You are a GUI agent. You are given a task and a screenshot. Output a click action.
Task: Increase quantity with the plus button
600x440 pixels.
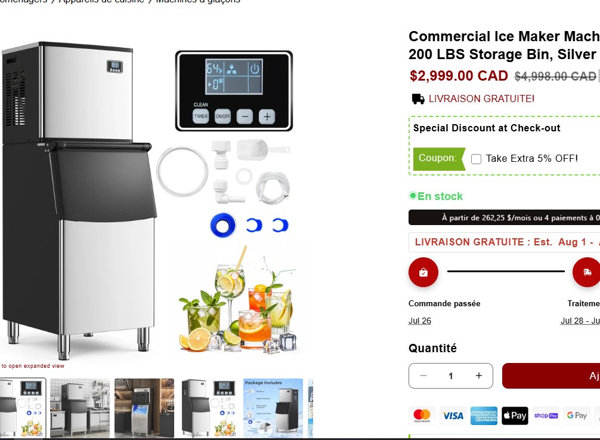(479, 376)
